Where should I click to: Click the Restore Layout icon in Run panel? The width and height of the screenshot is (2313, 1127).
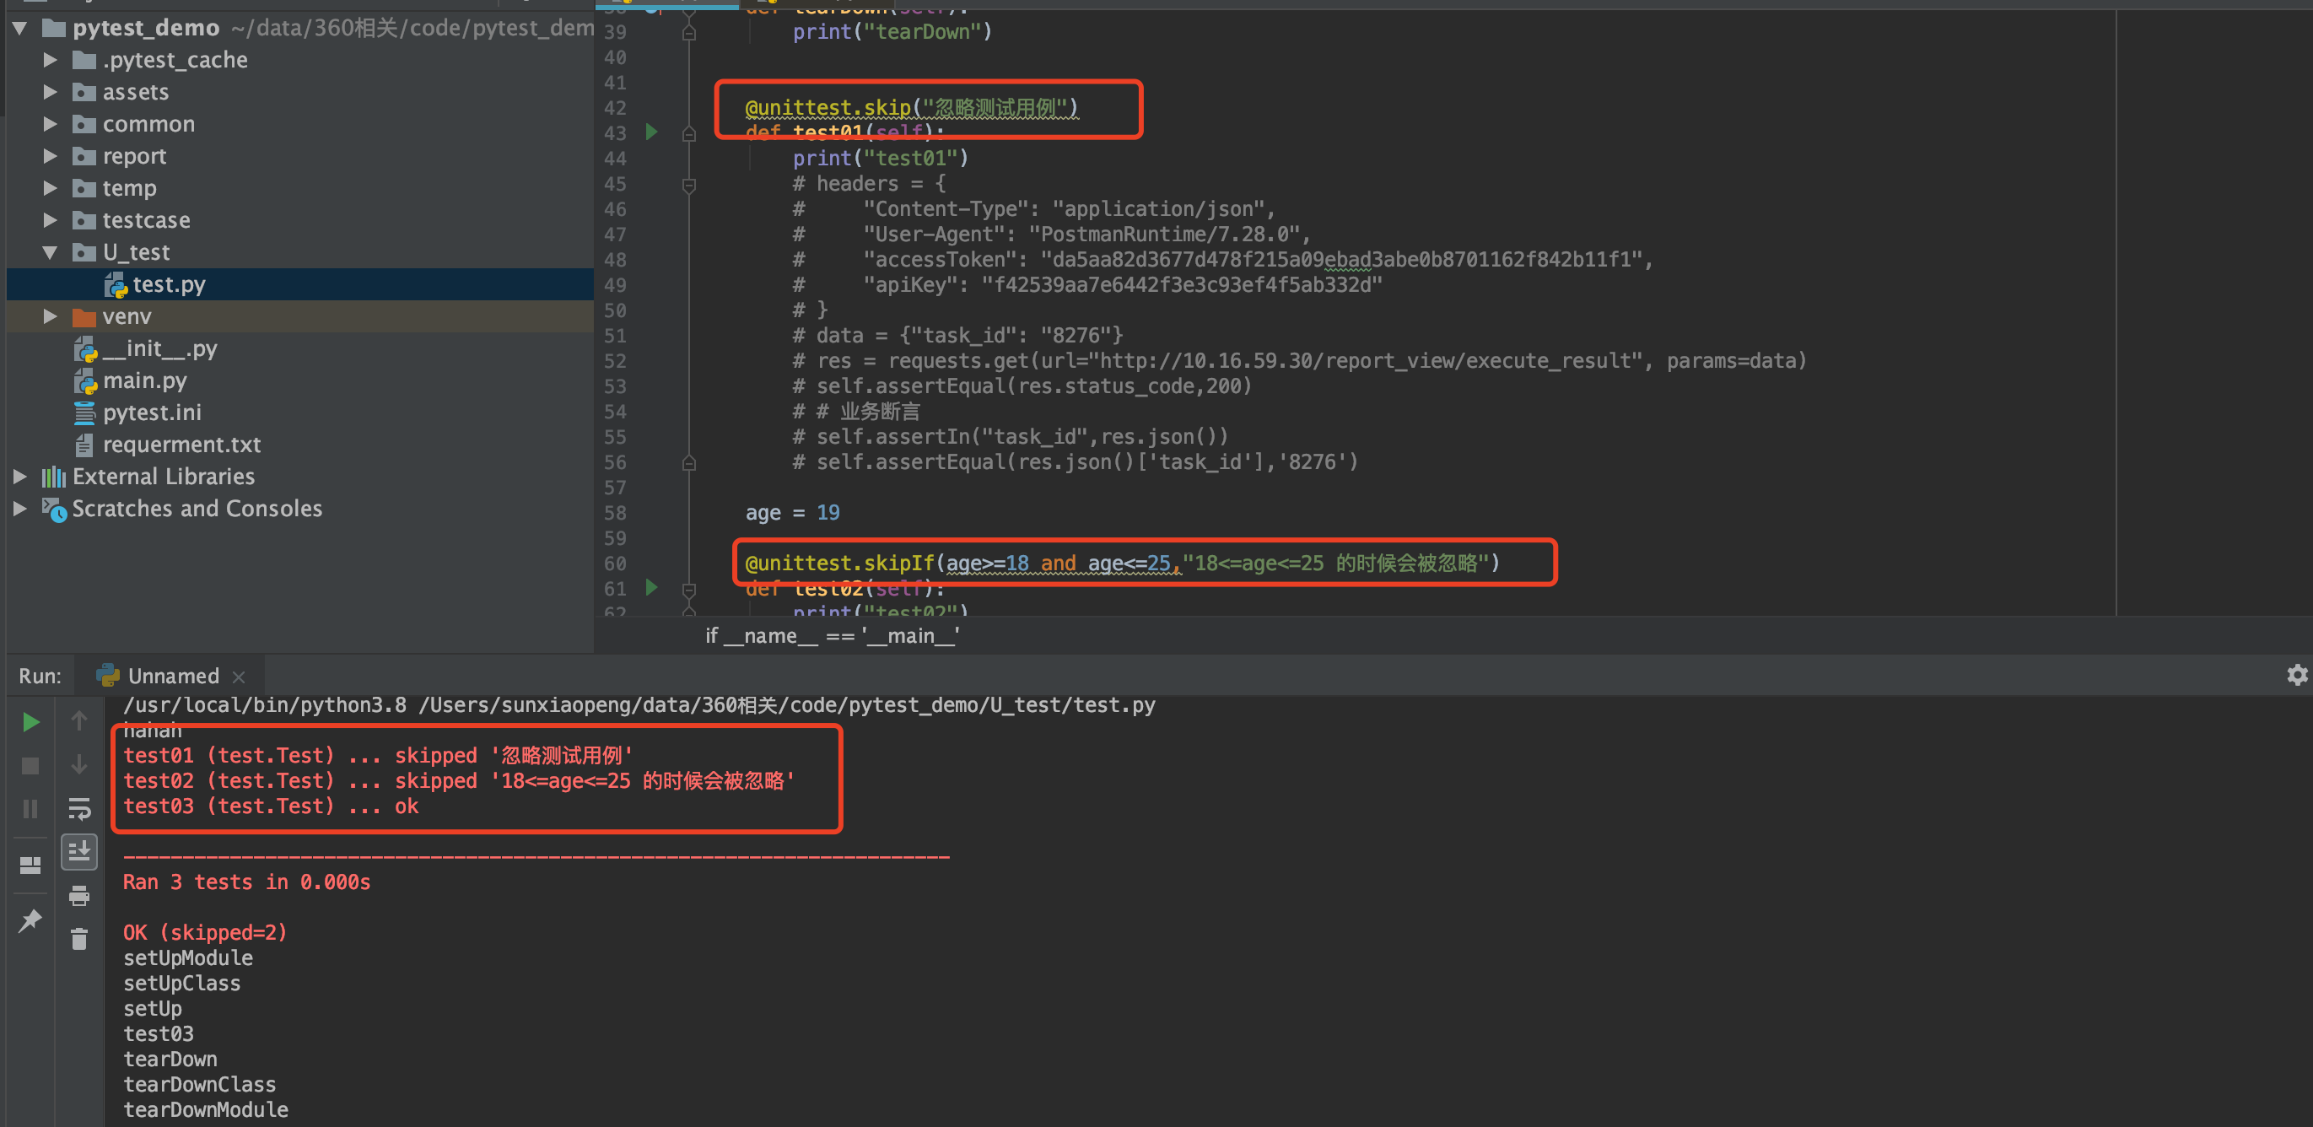(30, 865)
